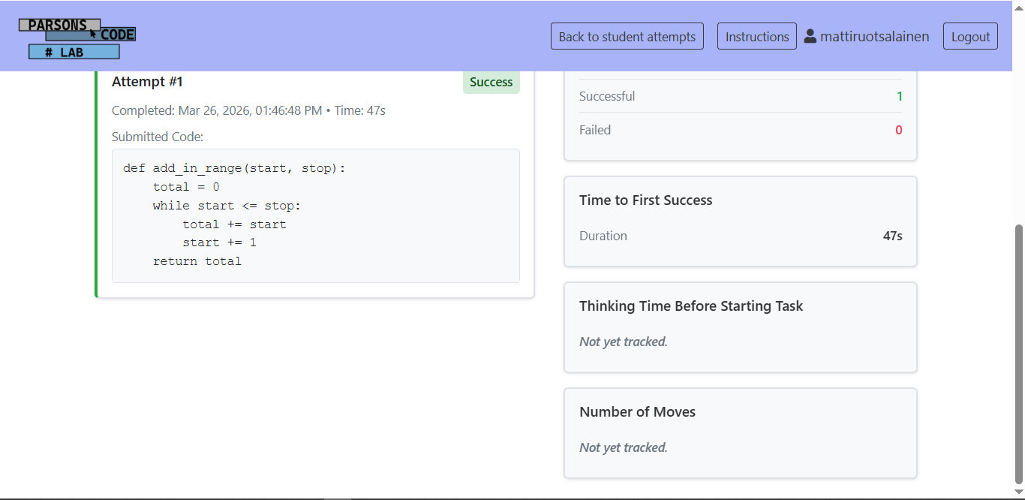Click the Number of Moves card
Viewport: 1025px width, 500px height.
[x=740, y=432]
